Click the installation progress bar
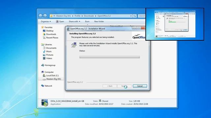The image size is (211, 118). click(109, 57)
